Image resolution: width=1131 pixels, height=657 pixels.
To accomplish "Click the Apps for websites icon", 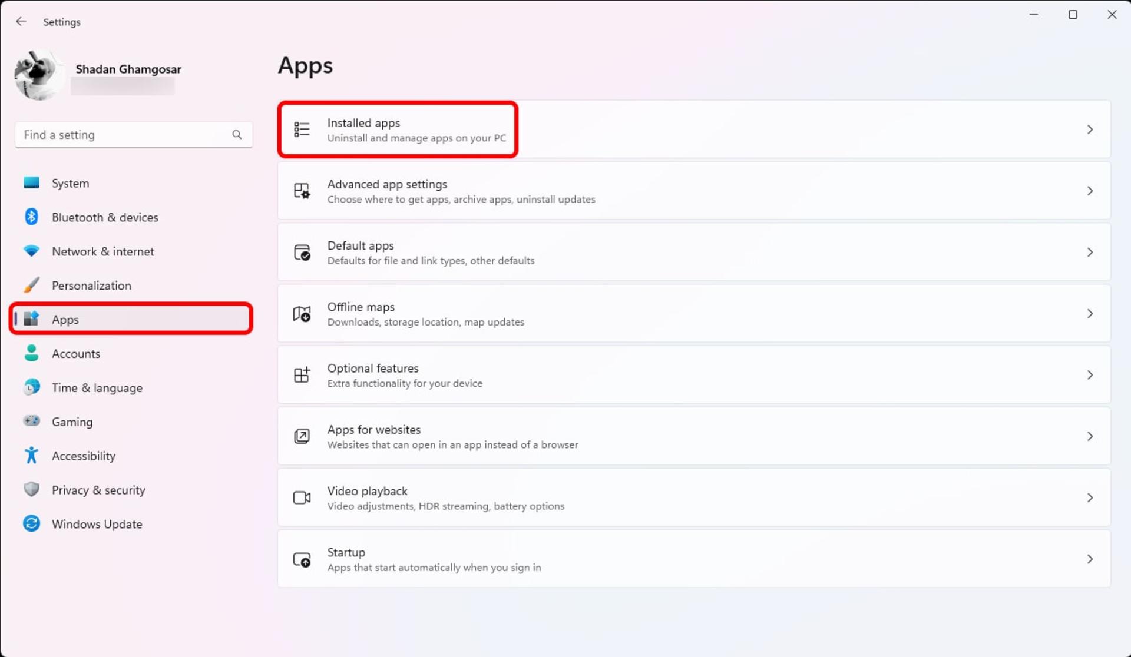I will [302, 436].
